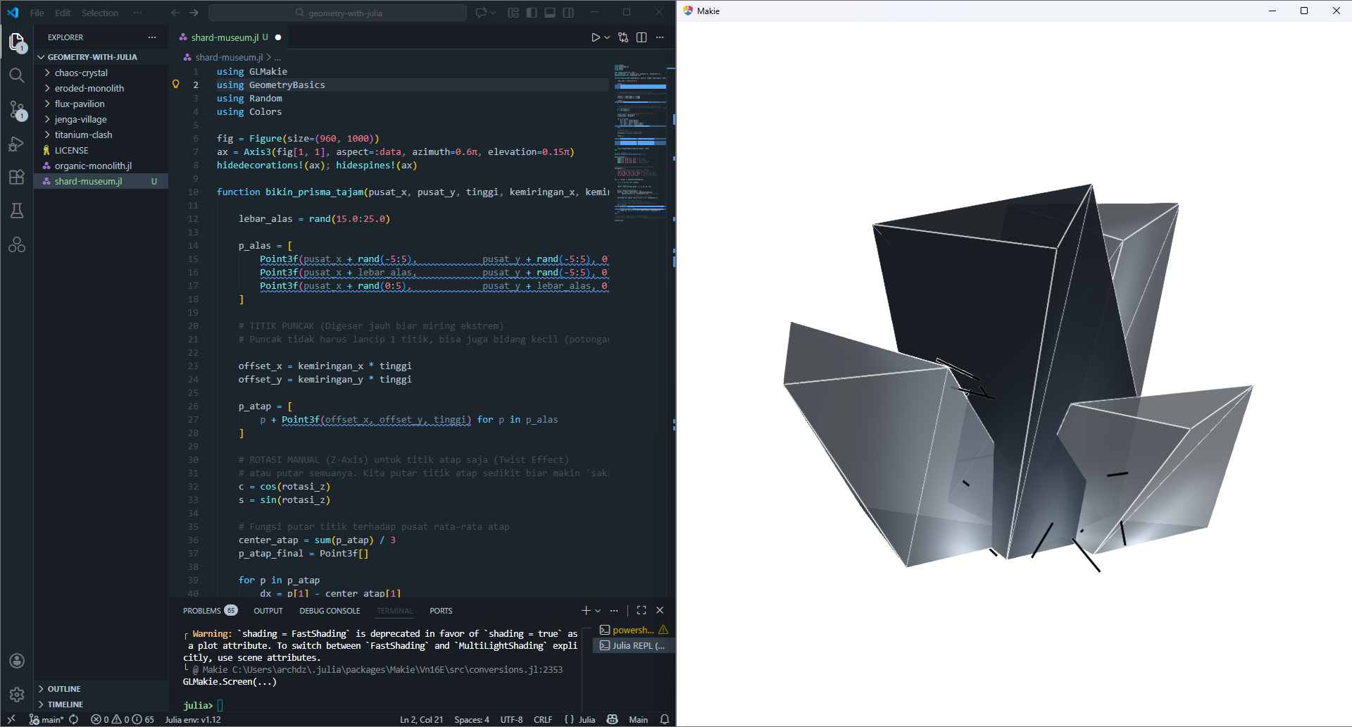The width and height of the screenshot is (1352, 727).
Task: Open the Source Control view
Action: coord(17,109)
